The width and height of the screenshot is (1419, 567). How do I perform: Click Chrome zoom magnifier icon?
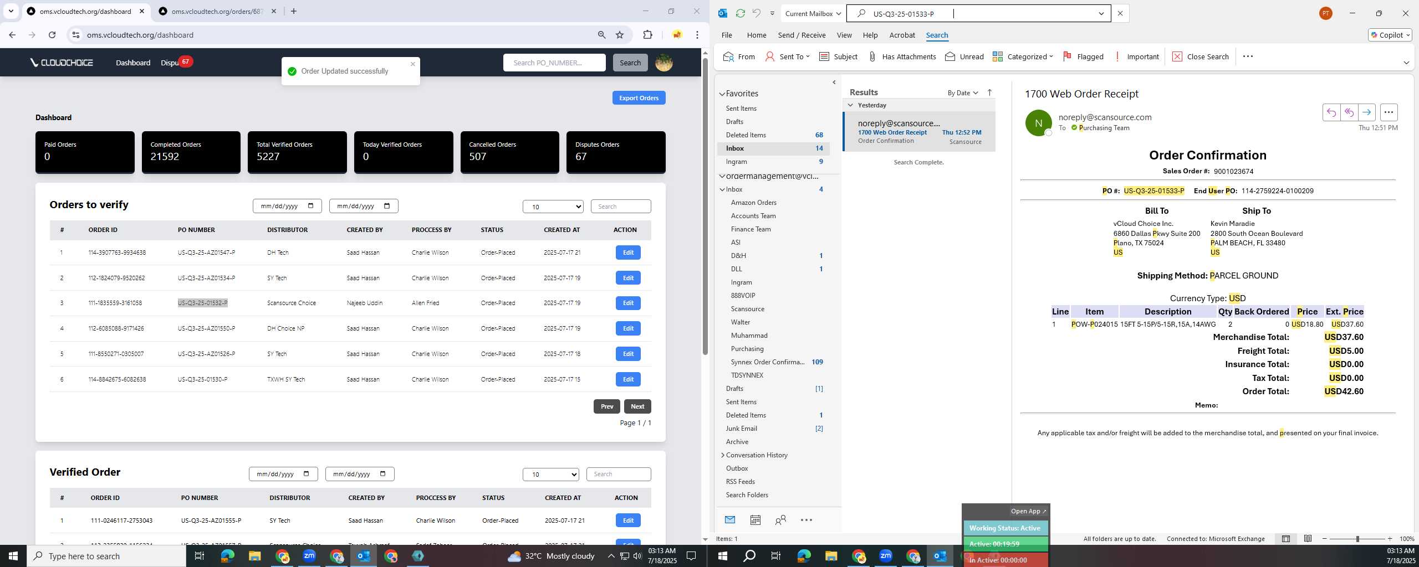coord(601,35)
